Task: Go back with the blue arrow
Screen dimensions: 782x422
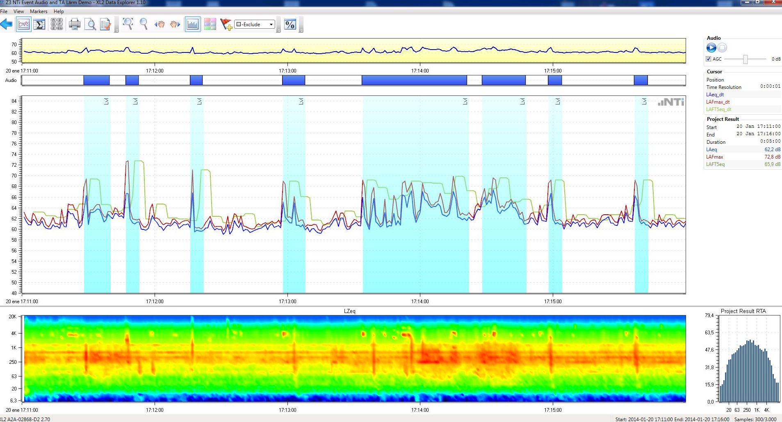Action: pyautogui.click(x=6, y=25)
